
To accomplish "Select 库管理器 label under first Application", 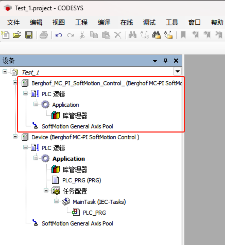I will pos(75,116).
